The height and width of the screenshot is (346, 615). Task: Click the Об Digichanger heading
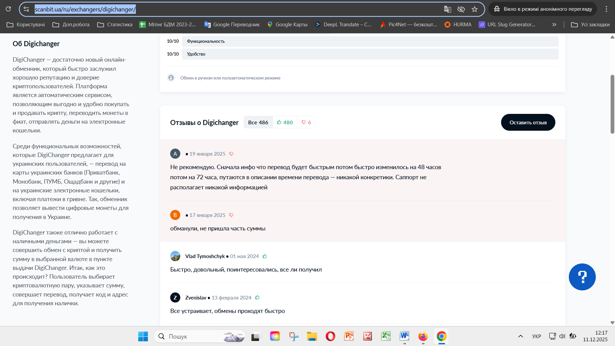[x=36, y=44]
